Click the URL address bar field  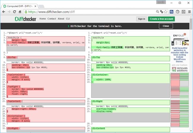coord(89,12)
